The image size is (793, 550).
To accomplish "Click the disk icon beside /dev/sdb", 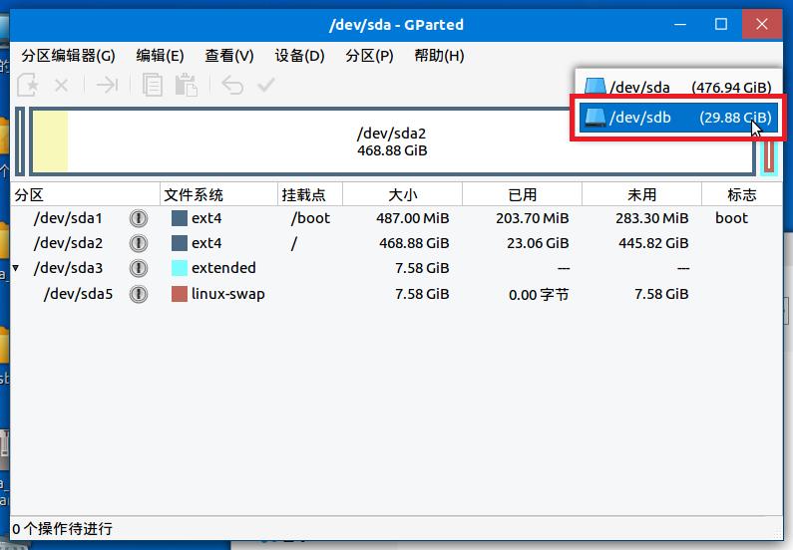I will 595,118.
